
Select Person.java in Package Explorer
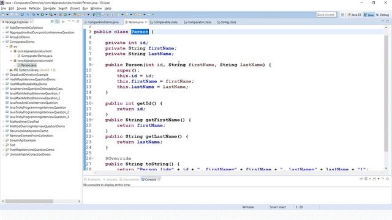[27, 65]
